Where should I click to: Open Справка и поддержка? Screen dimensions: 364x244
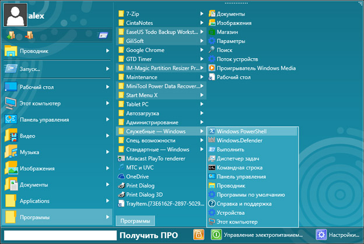tap(253, 204)
